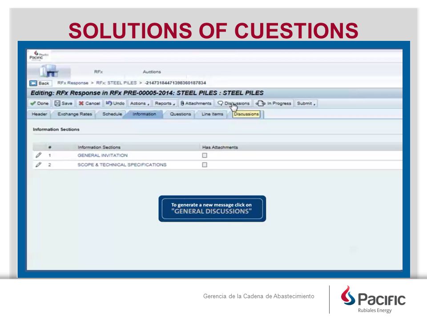Click the row number 2 cell
Screen dimensions: 427x320
point(49,164)
